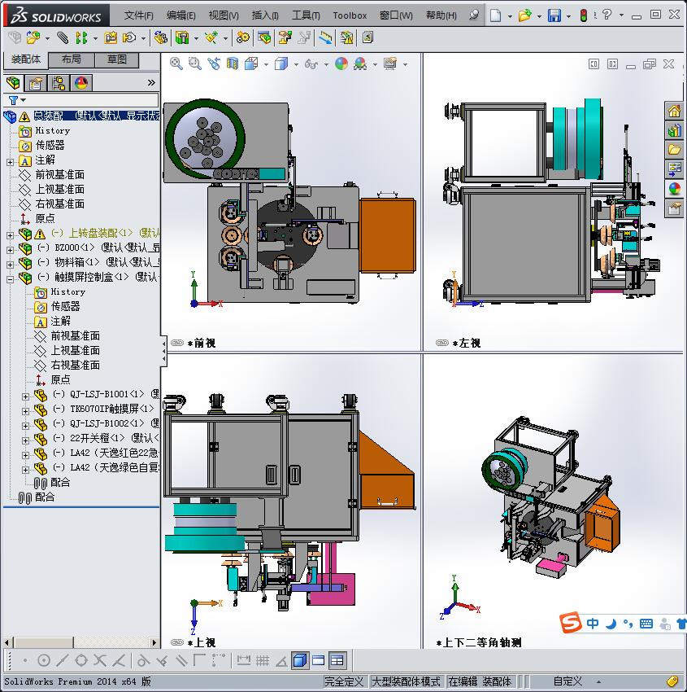Click the filter funnel icon
Screen dimensions: 687x692
coord(14,101)
